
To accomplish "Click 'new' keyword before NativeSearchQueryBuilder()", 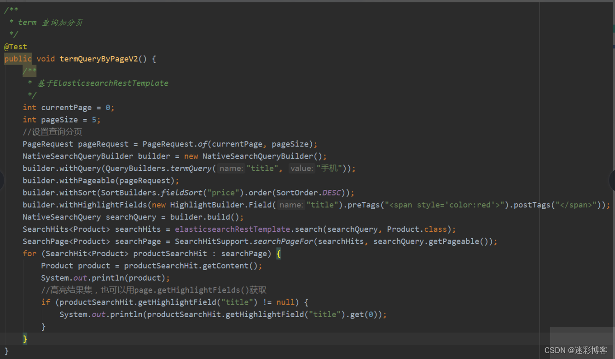I will coord(191,156).
